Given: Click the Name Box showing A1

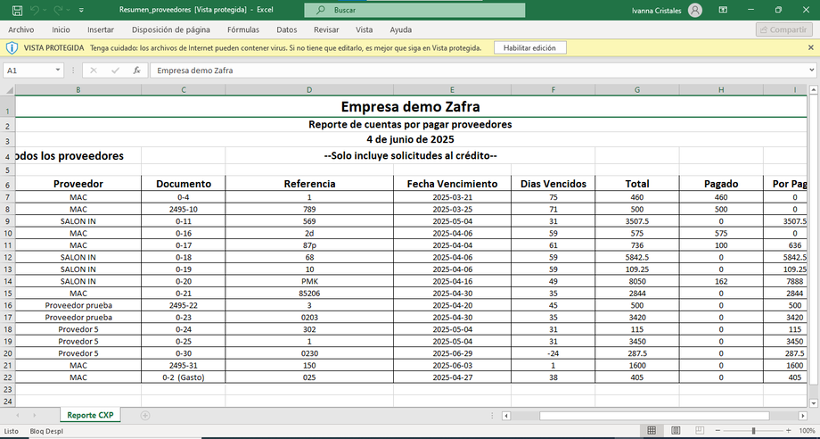Looking at the screenshot, I should pos(29,70).
